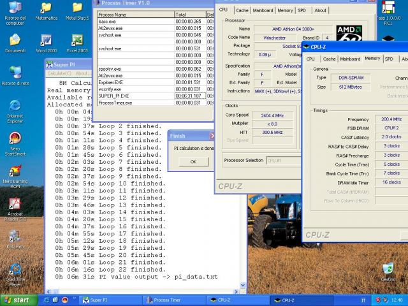Click down arrow of Super PI scrollbar
The image size is (408, 306).
(242, 285)
